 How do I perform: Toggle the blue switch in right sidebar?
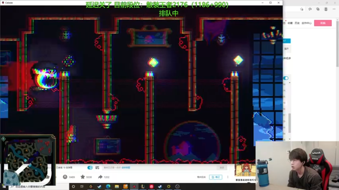coord(286,78)
